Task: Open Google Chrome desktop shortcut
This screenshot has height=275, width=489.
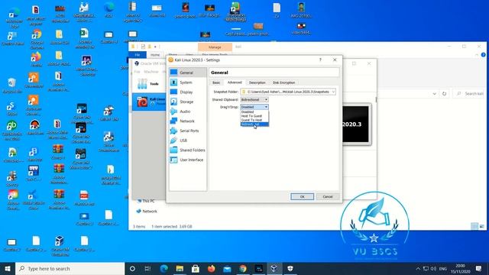Action: [x=37, y=38]
